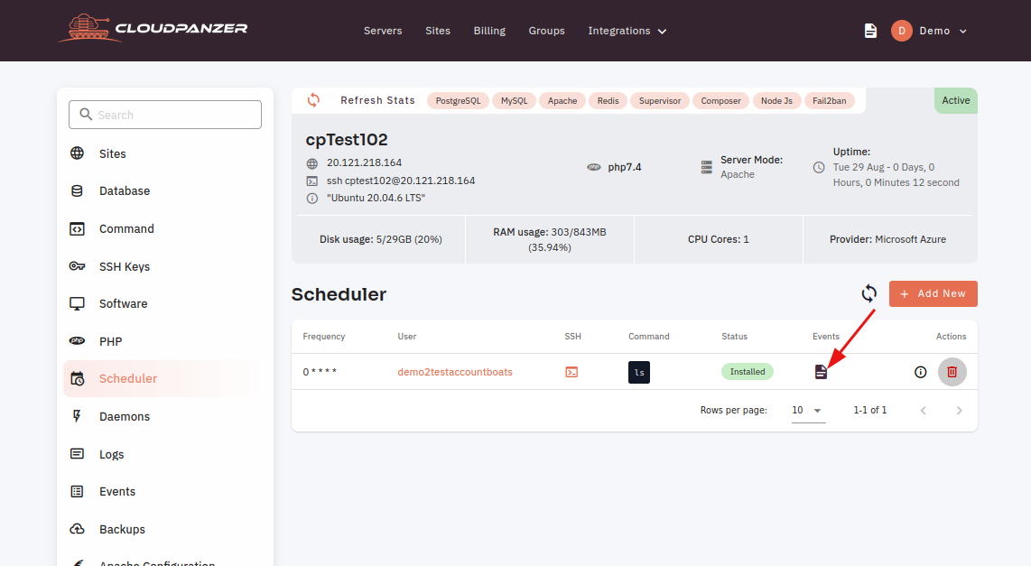Viewport: 1031px width, 566px height.
Task: Open SSH terminal icon for demo2testaccountboats
Action: pyautogui.click(x=572, y=372)
